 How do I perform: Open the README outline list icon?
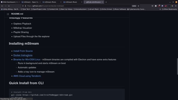(x=8, y=14)
